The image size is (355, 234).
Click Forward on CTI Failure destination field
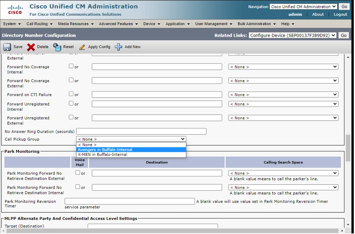[x=157, y=95]
